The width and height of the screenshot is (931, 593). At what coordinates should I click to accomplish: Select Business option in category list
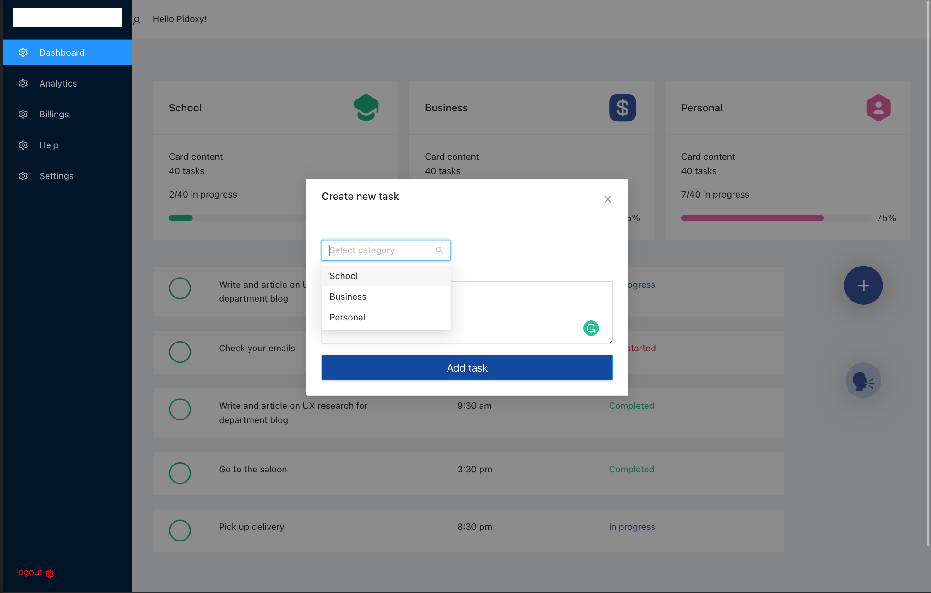click(348, 296)
